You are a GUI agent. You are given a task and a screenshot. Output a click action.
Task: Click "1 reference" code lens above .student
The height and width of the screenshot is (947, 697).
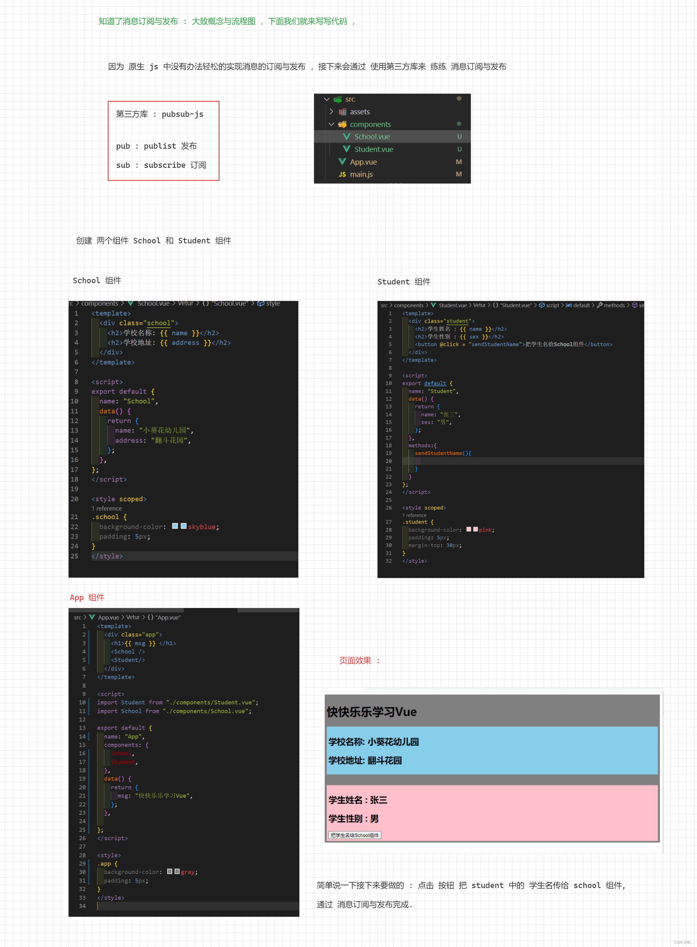pyautogui.click(x=414, y=516)
